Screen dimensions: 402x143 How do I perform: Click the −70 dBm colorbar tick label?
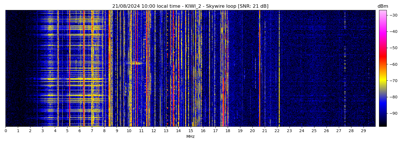[393, 81]
